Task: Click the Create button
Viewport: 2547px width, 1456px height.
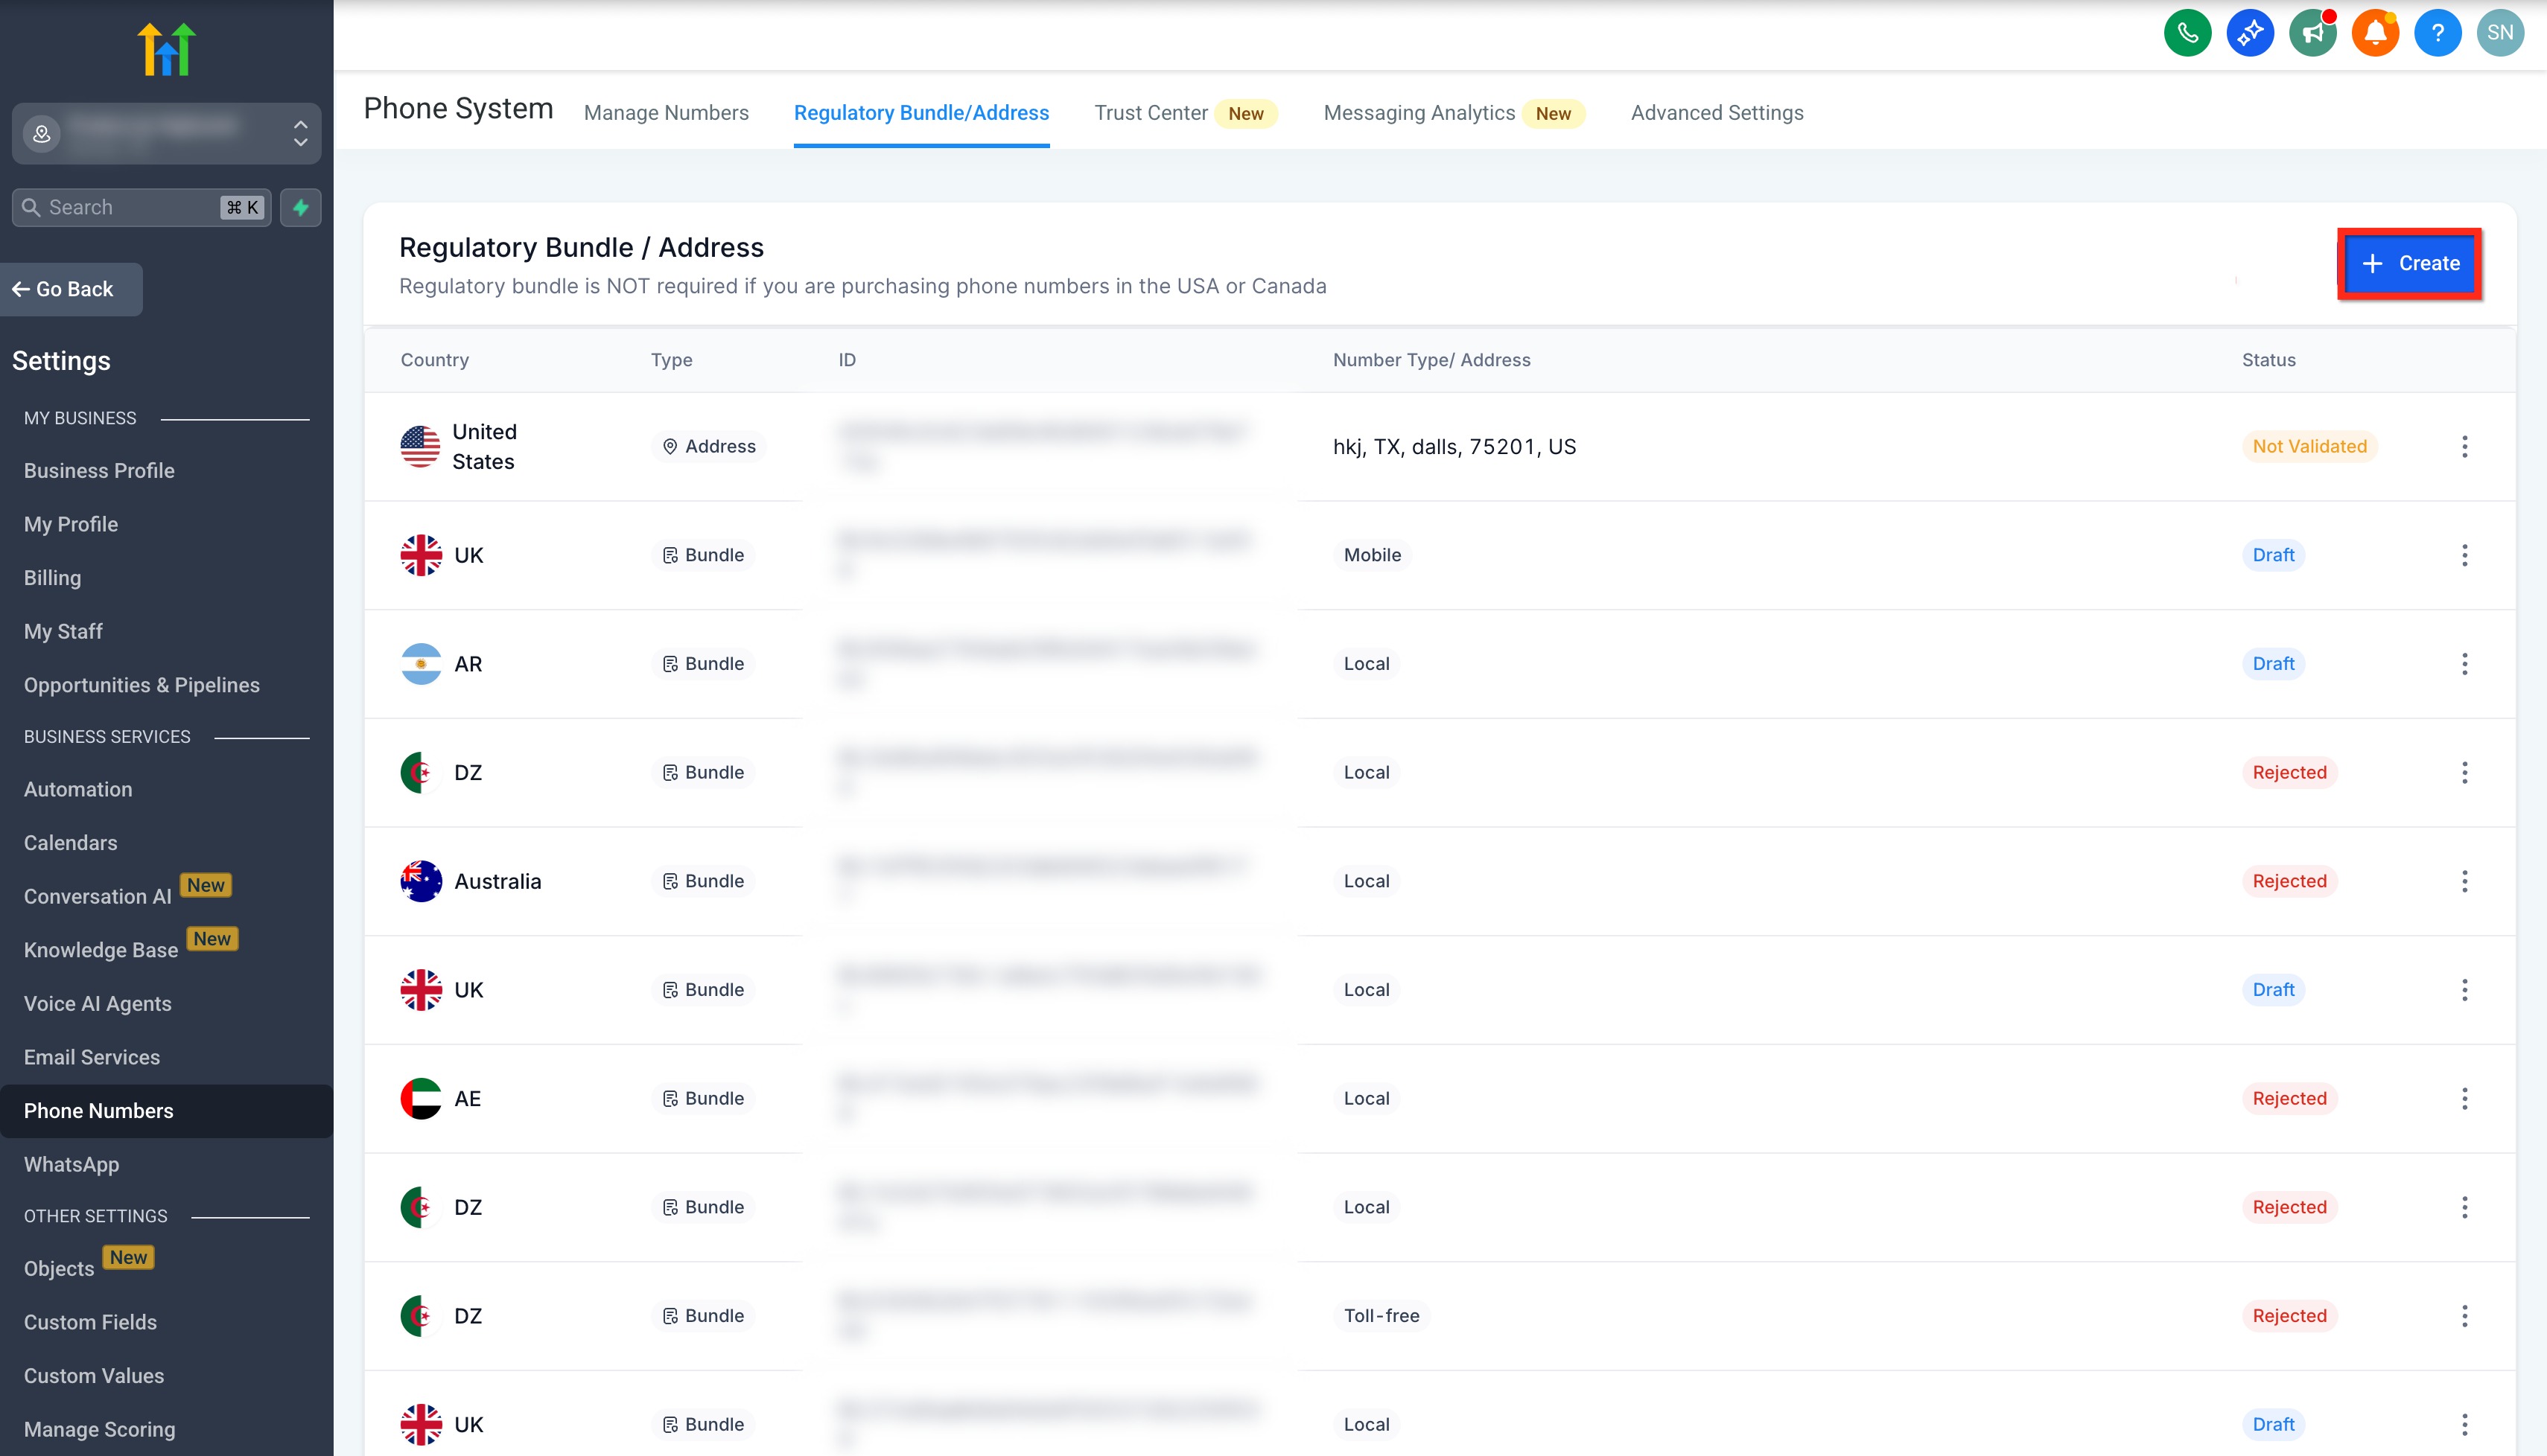Action: [x=2409, y=263]
